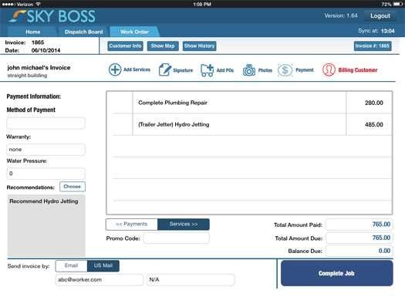Open the Dispatch Board tab
This screenshot has width=405, height=304.
click(83, 32)
